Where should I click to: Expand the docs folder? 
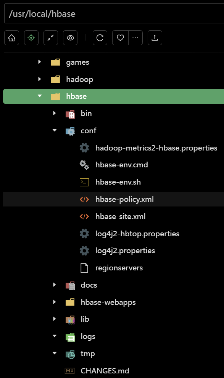[x=54, y=285]
